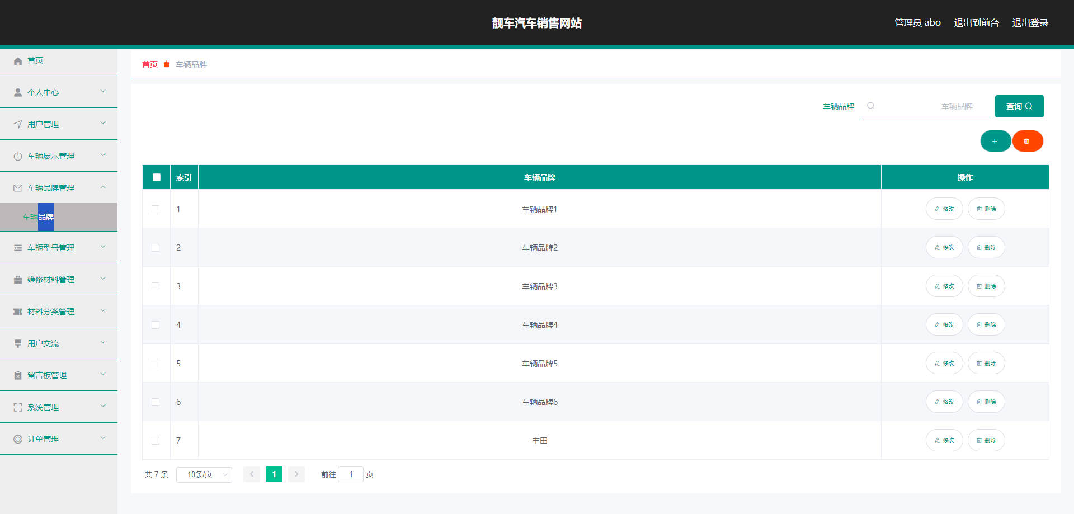Image resolution: width=1074 pixels, height=514 pixels.
Task: Click the search icon in 车辆品牌 field
Action: click(x=870, y=106)
